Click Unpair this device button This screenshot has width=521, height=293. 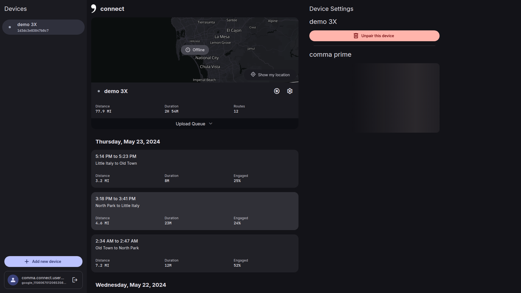[374, 36]
